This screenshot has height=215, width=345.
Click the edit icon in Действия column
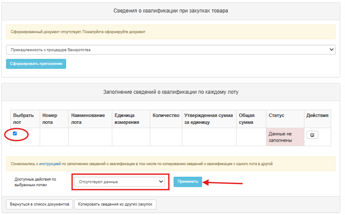tap(312, 135)
